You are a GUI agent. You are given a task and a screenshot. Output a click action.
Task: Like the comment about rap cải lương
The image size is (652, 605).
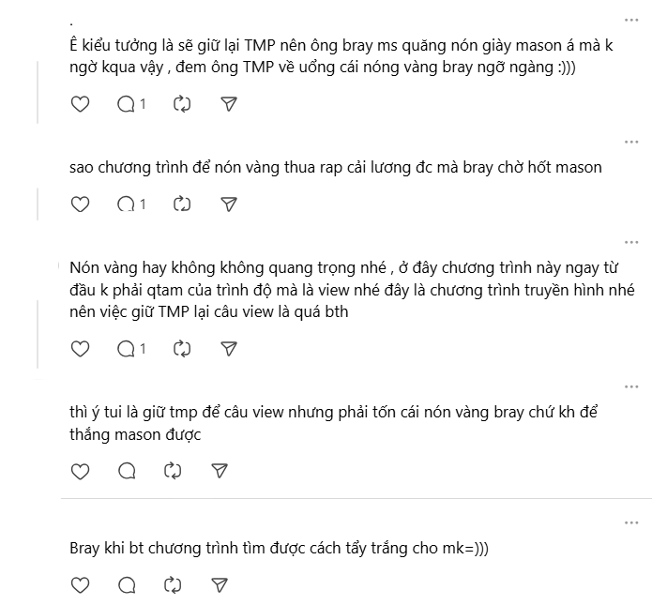[x=81, y=203]
